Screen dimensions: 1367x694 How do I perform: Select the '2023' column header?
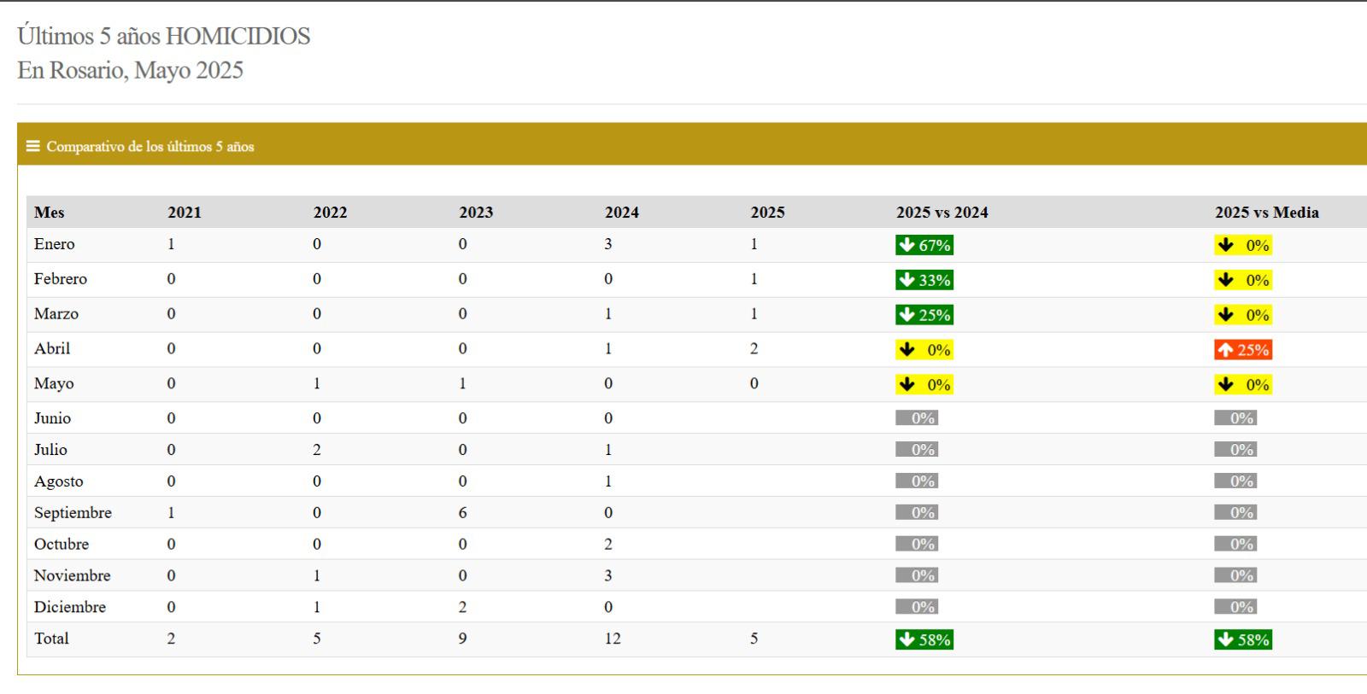point(476,213)
